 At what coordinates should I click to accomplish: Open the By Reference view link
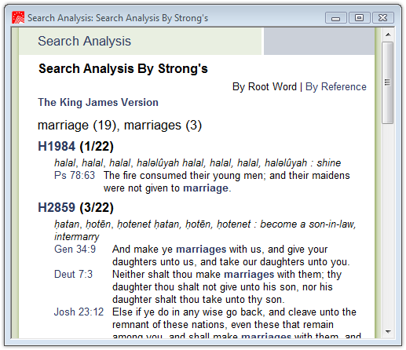pyautogui.click(x=336, y=86)
